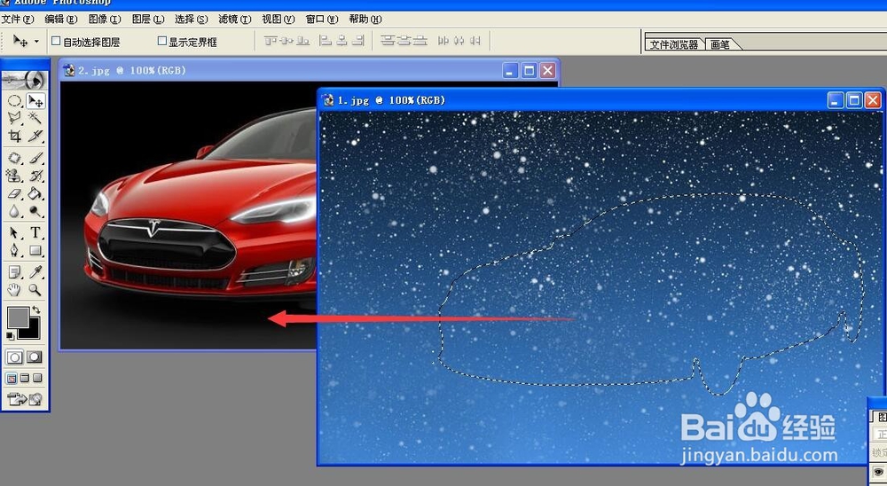887x486 pixels.
Task: Open the 滤镜 menu
Action: [235, 20]
